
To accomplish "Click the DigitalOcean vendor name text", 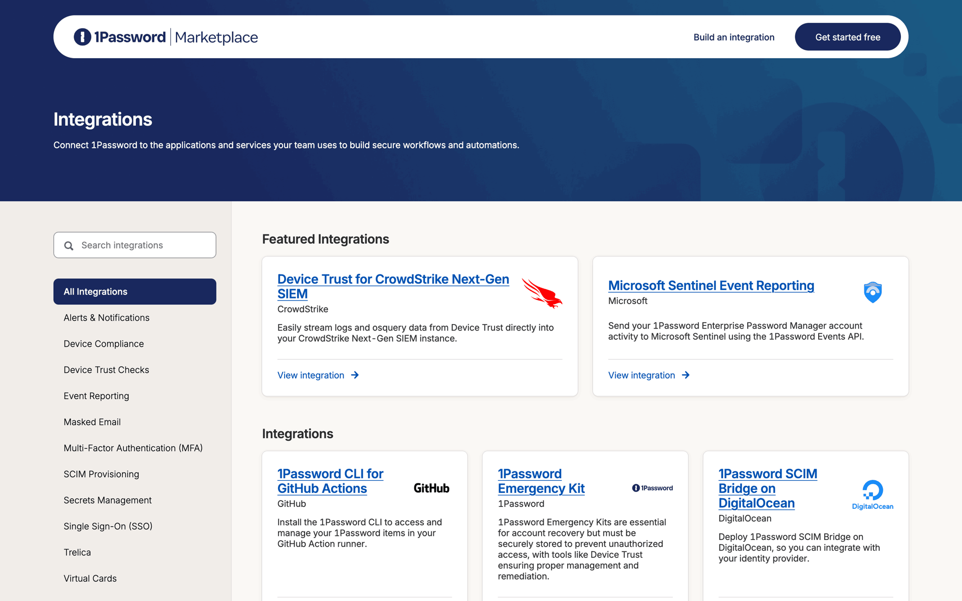I will pyautogui.click(x=745, y=518).
